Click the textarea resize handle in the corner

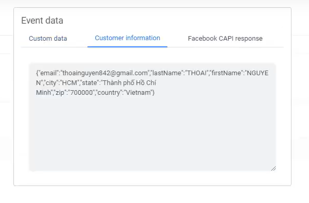273,168
